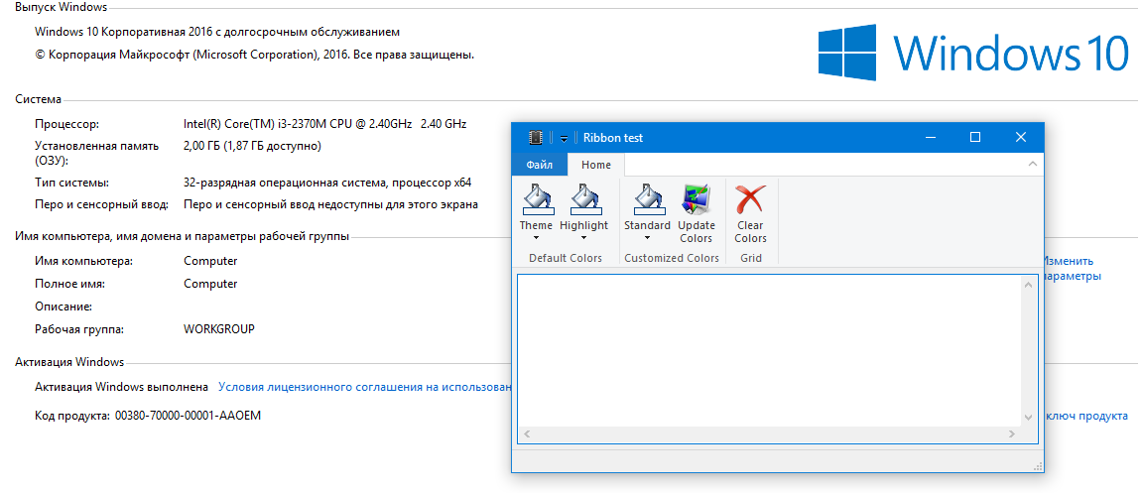Click the Highlight paint bucket icon

pos(583,199)
